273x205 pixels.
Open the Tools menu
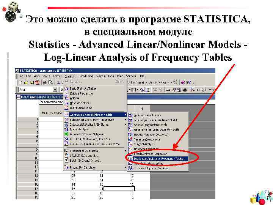(111, 76)
